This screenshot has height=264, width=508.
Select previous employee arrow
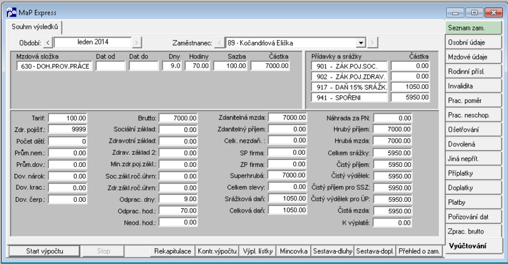coord(219,43)
